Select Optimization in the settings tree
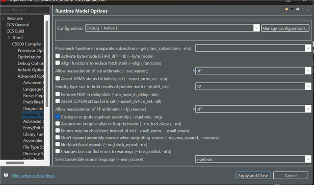 click(29, 57)
